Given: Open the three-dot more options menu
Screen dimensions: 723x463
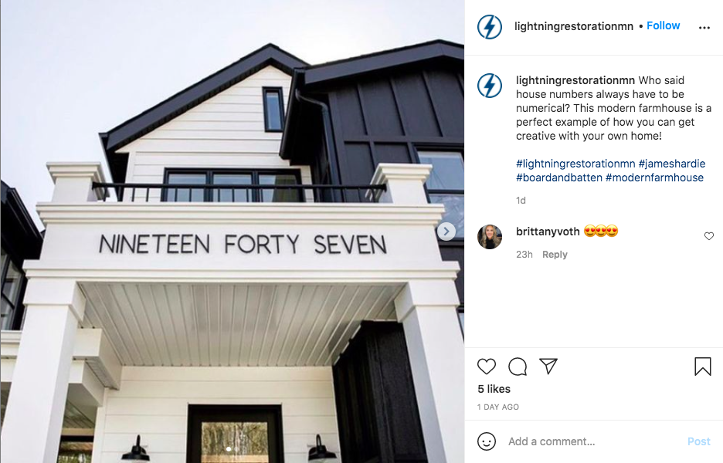Looking at the screenshot, I should coord(704,28).
